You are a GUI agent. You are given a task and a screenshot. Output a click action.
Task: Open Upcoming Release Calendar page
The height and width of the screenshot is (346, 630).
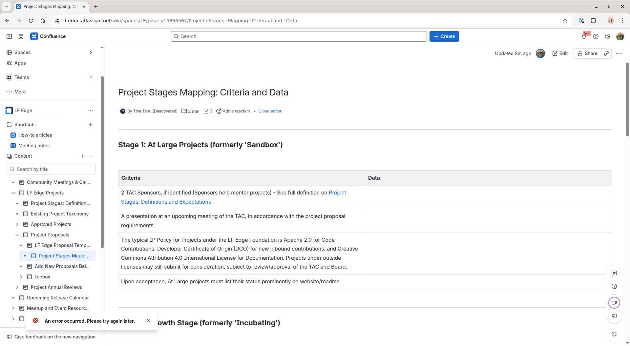(x=58, y=298)
